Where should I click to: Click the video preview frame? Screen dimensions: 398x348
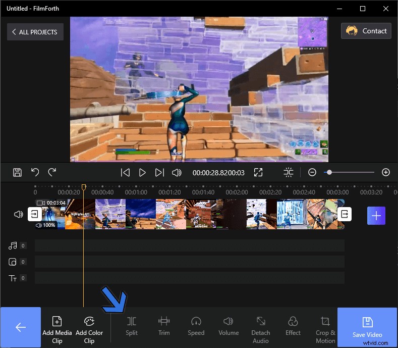coord(199,89)
